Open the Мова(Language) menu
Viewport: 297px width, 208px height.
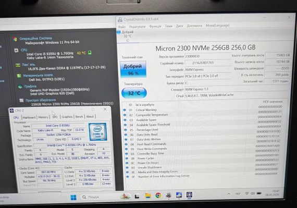coord(217,25)
